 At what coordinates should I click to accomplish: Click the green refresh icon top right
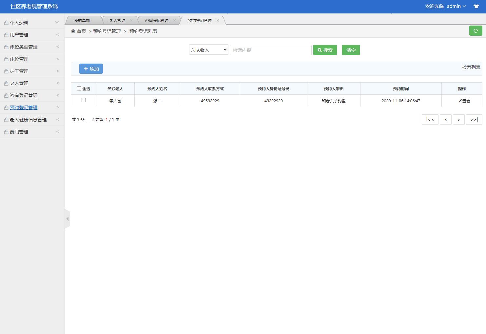coord(476,30)
